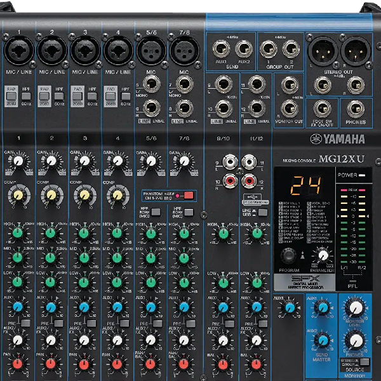This screenshot has height=381, width=381.
Task: Click the MONITOR OUT left jack
Action: [x=290, y=85]
